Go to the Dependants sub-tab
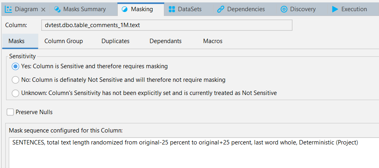379x168 pixels. (x=165, y=41)
